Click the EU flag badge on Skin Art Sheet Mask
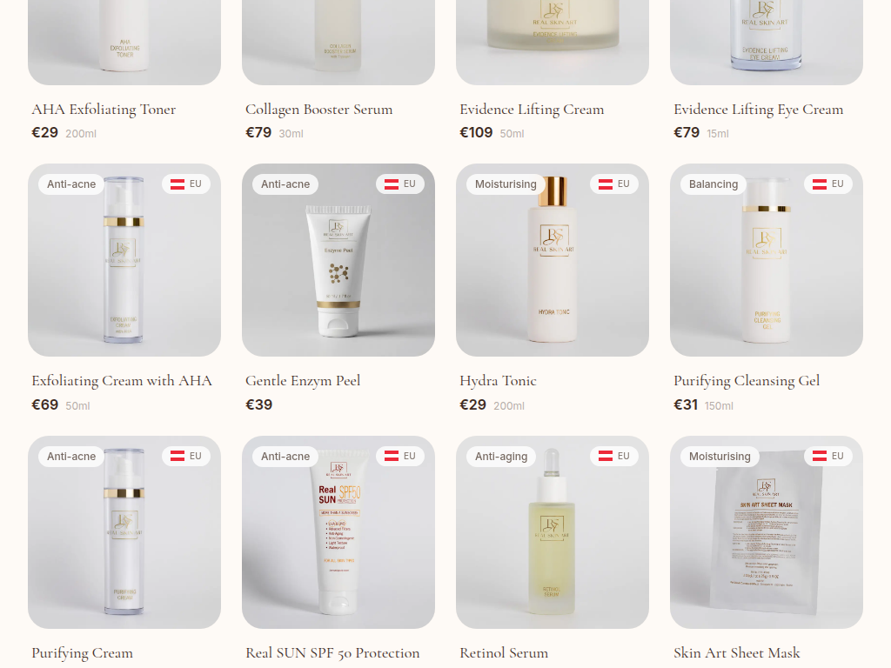Screen dimensions: 891x668 pyautogui.click(x=828, y=456)
